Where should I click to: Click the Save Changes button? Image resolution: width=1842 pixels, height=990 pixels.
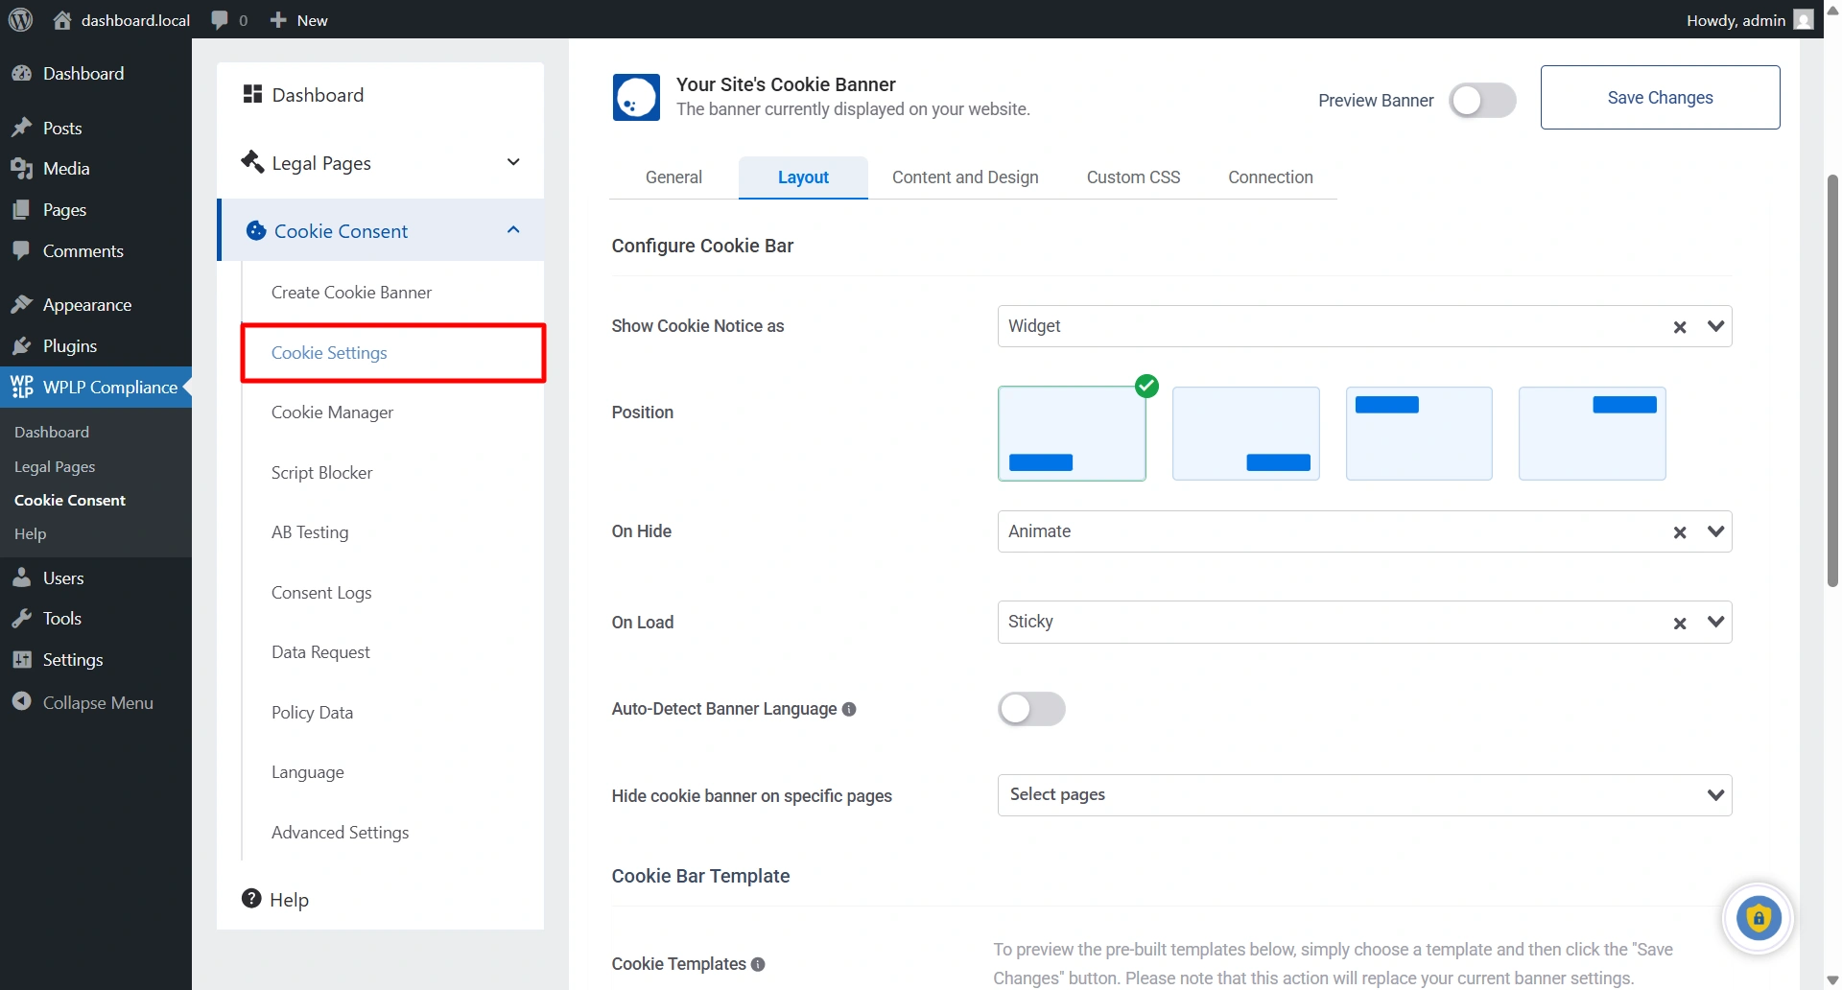click(1660, 97)
